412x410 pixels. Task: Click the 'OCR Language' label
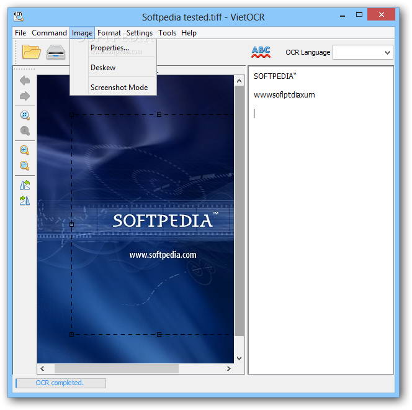click(308, 52)
